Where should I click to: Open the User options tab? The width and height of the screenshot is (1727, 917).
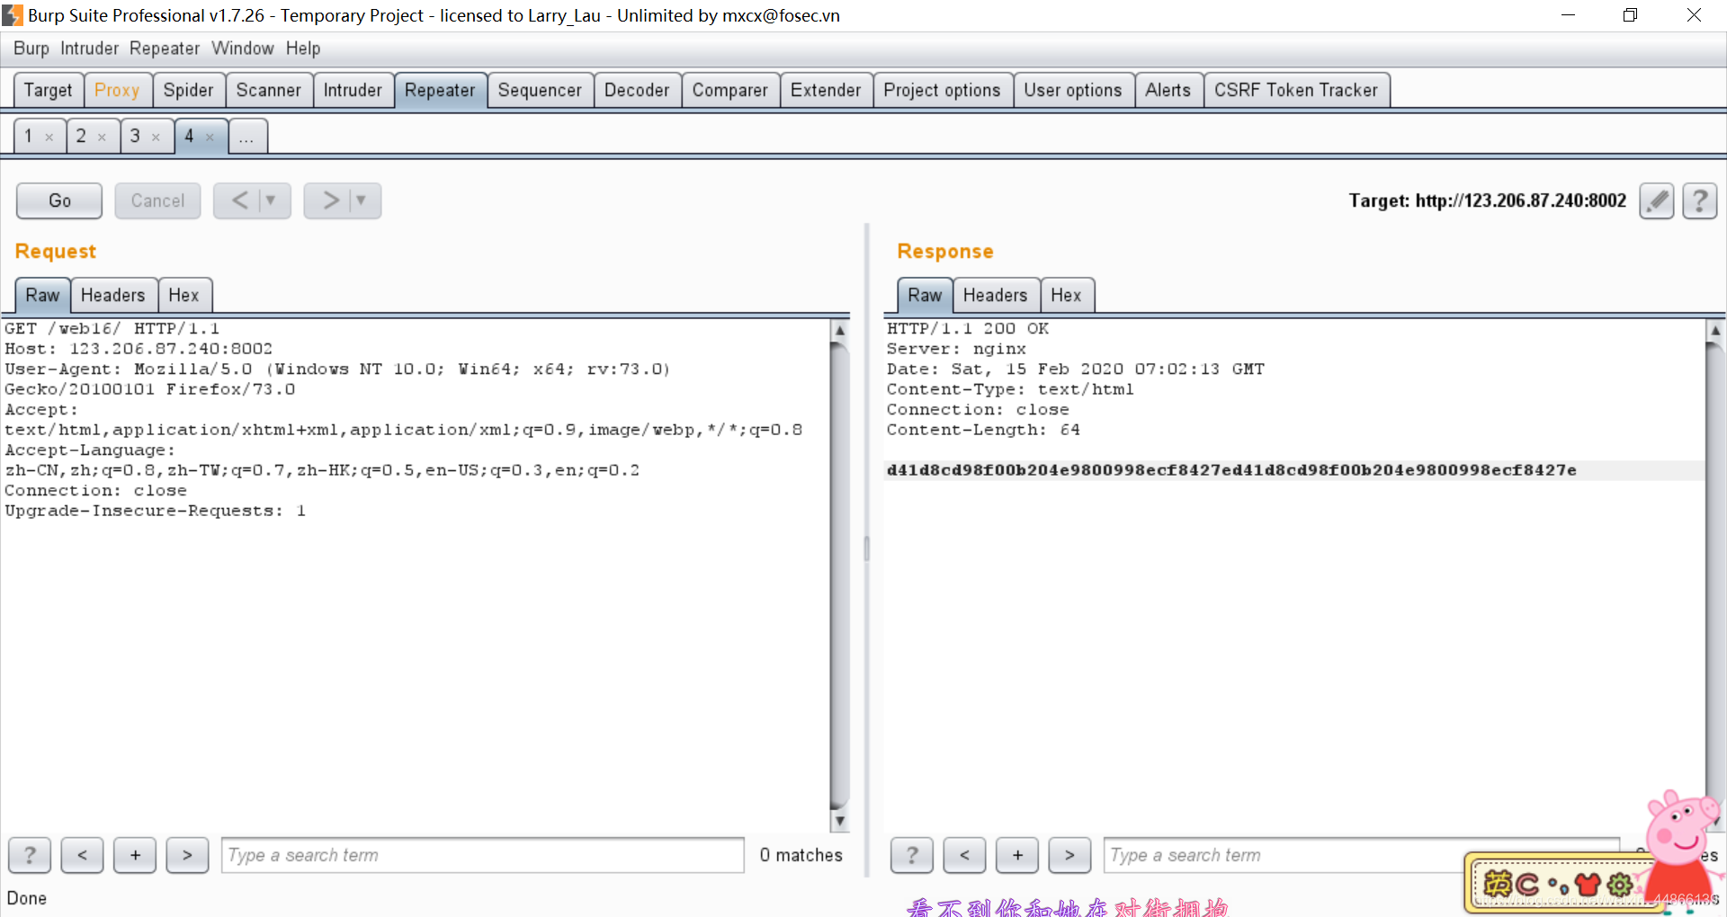pyautogui.click(x=1073, y=90)
